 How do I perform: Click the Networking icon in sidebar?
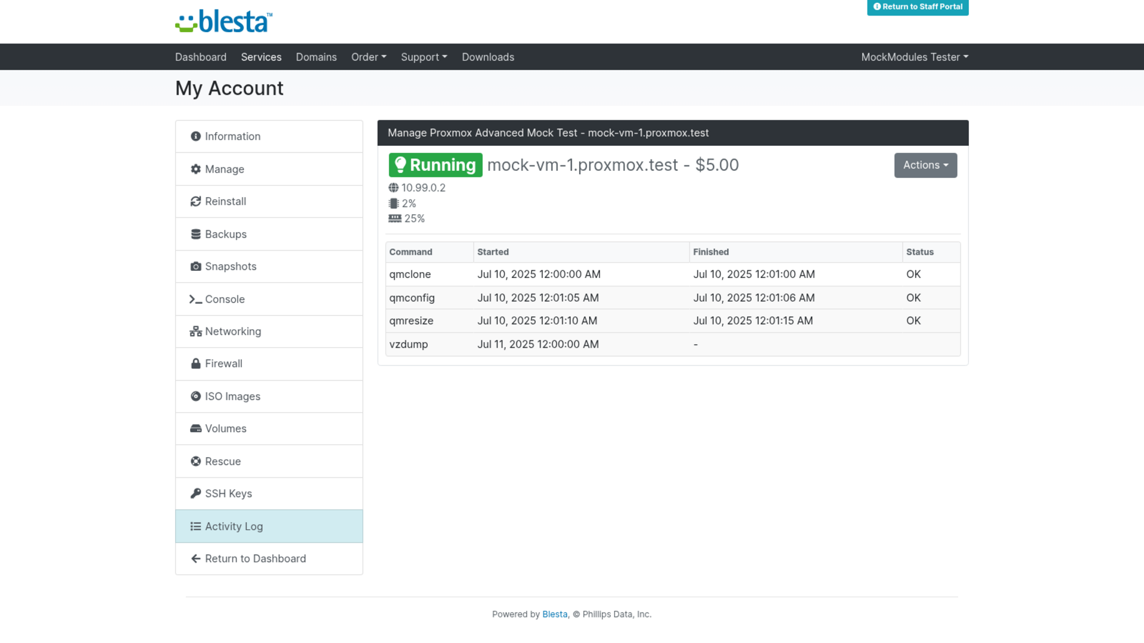(195, 332)
